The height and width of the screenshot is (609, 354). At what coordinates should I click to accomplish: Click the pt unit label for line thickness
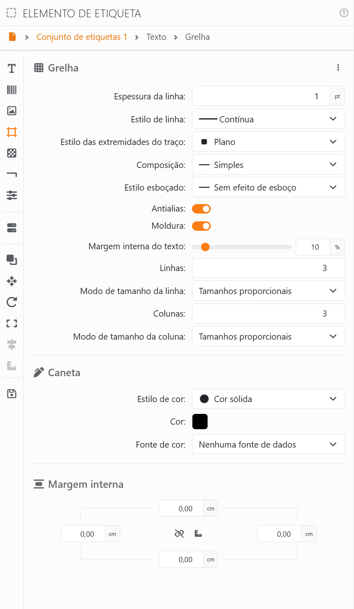coord(337,96)
